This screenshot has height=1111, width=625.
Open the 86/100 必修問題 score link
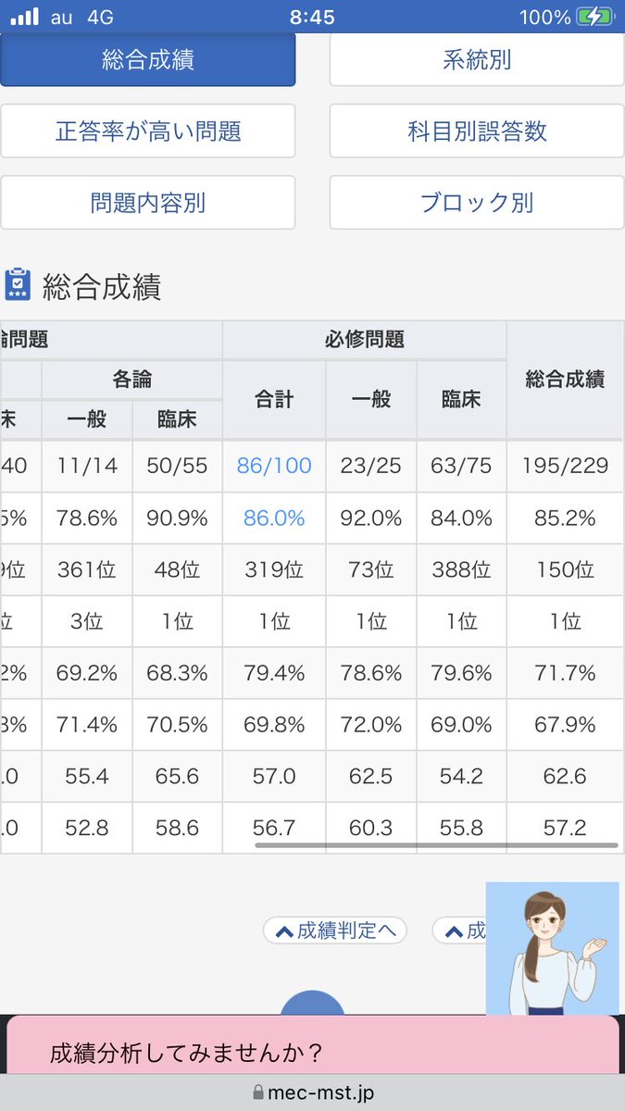274,466
